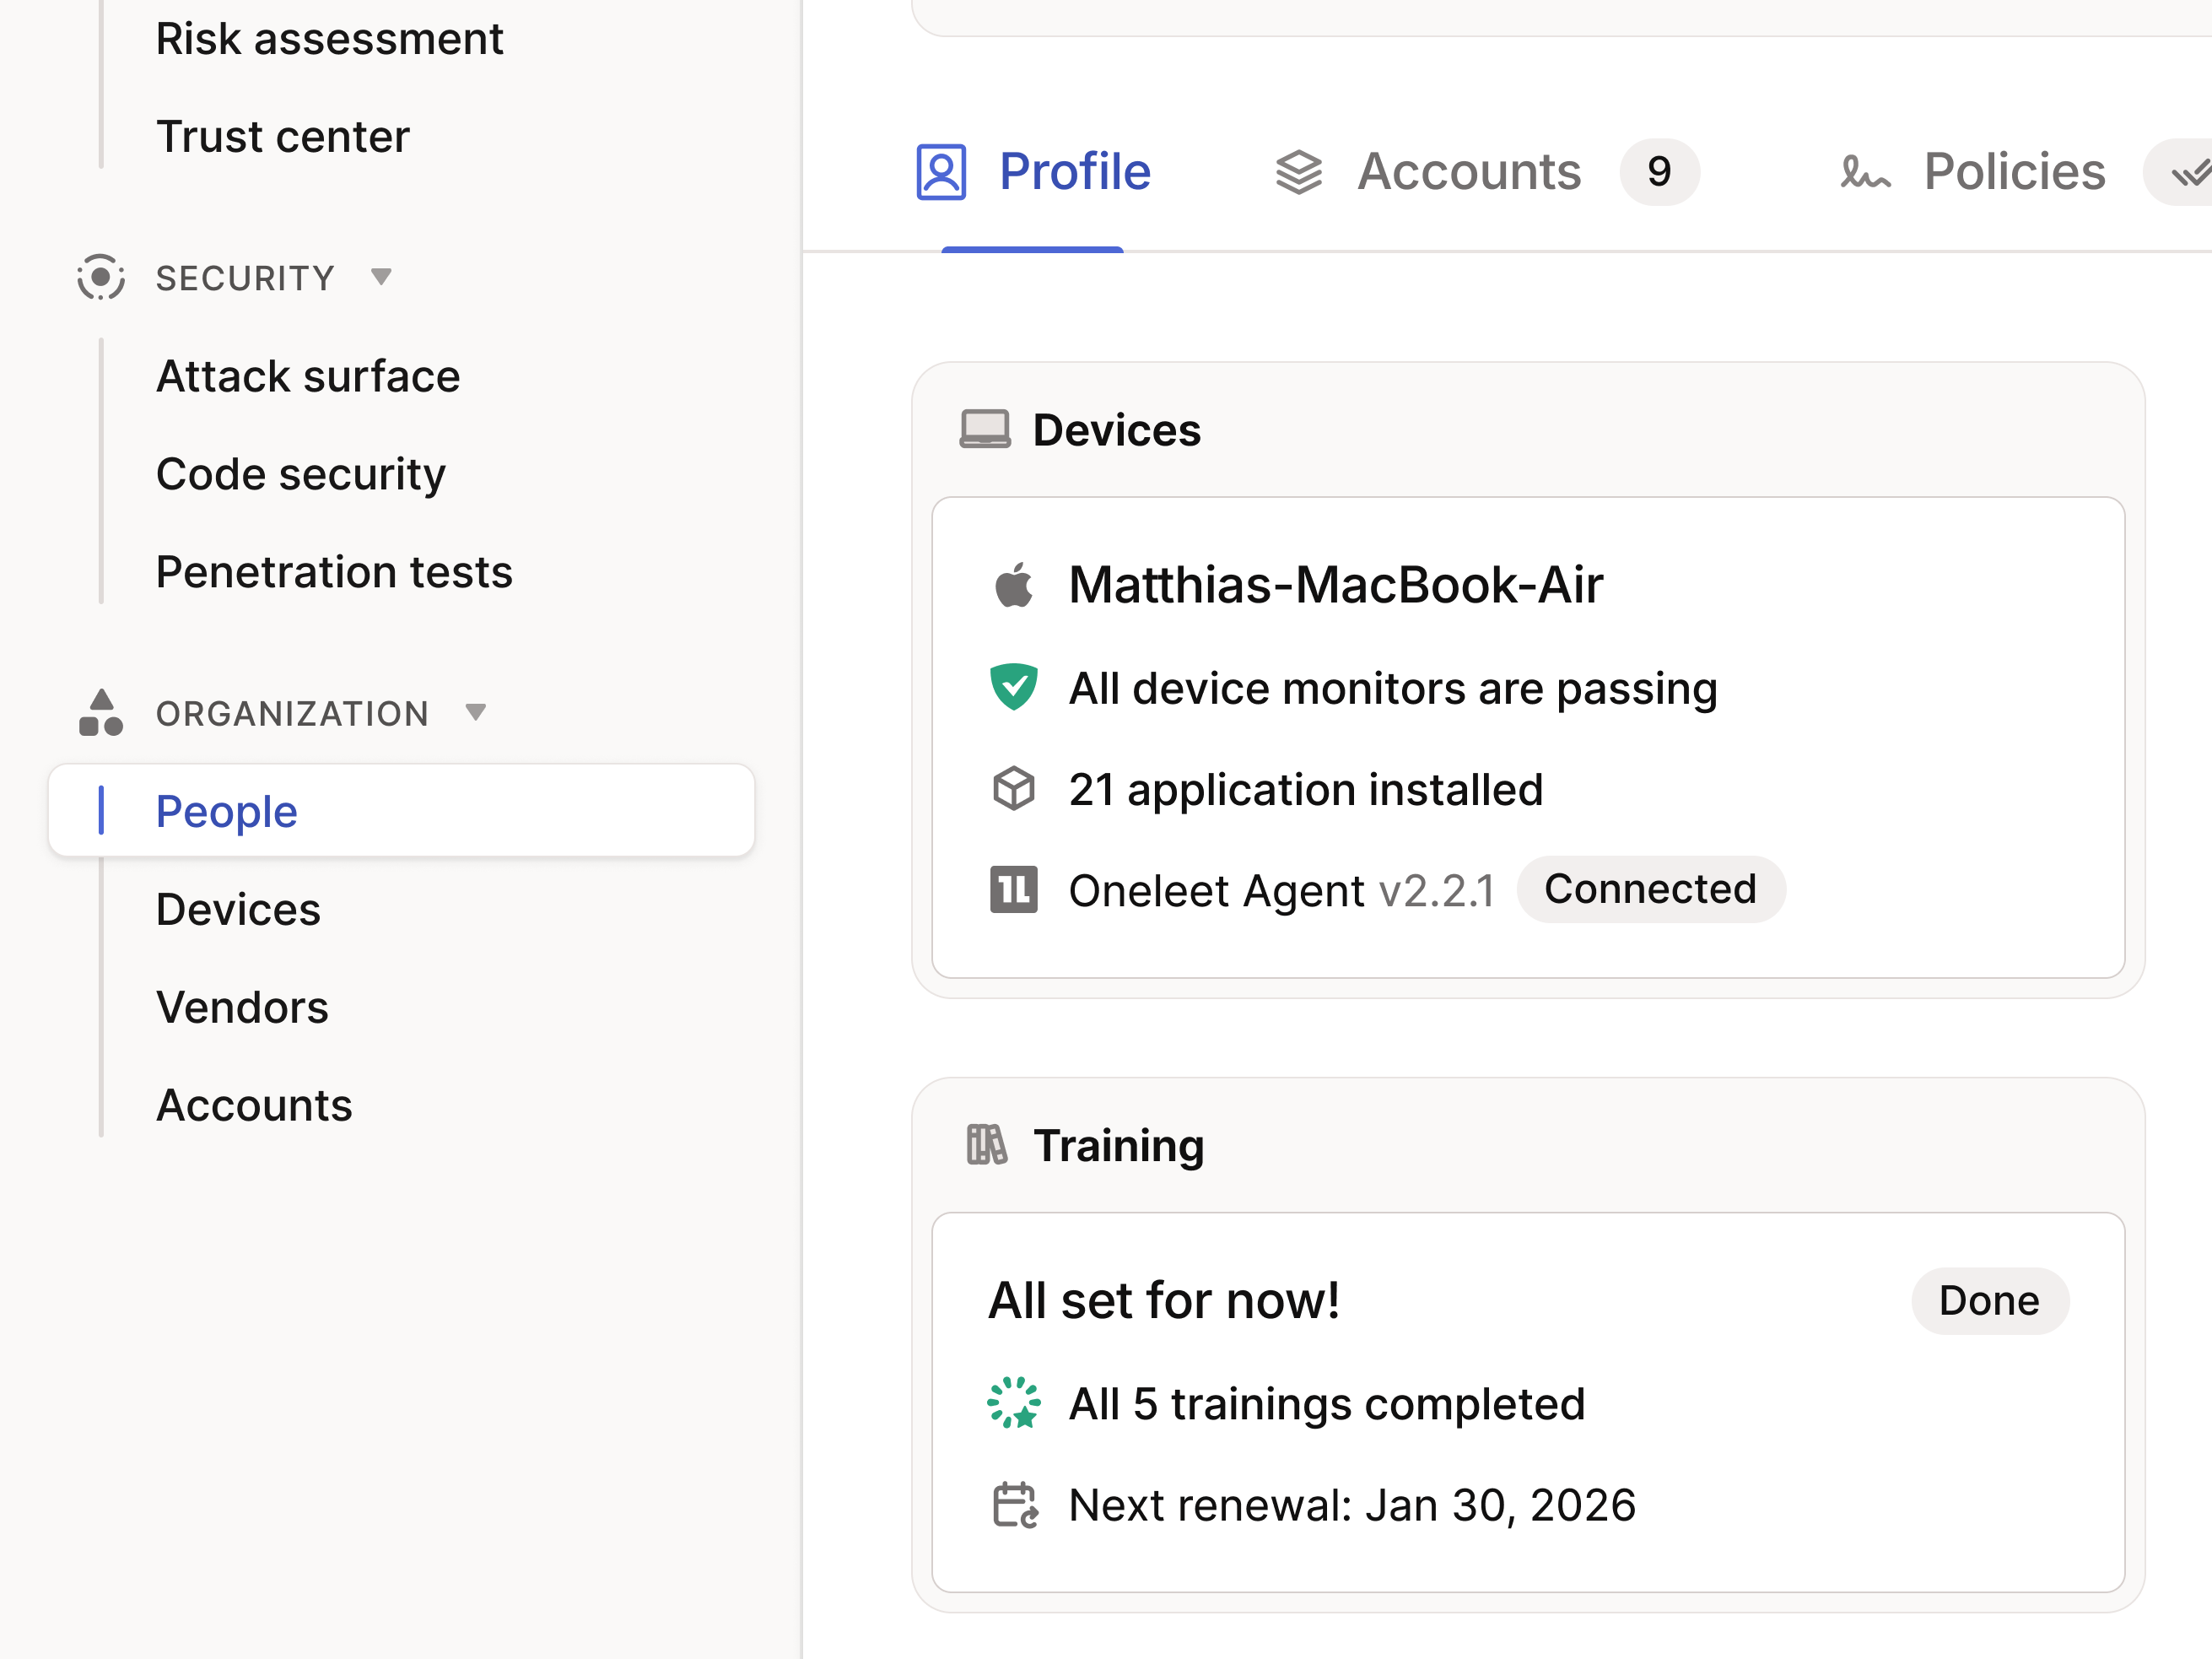Image resolution: width=2212 pixels, height=1659 pixels.
Task: Click "21 application installed" text
Action: click(1306, 790)
